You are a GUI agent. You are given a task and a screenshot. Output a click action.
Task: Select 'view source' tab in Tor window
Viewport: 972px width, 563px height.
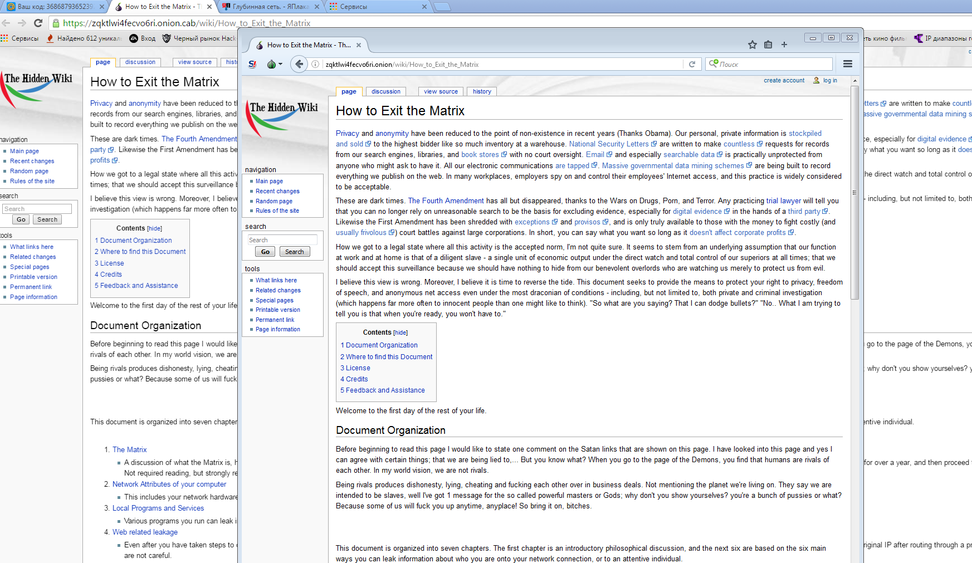[441, 91]
